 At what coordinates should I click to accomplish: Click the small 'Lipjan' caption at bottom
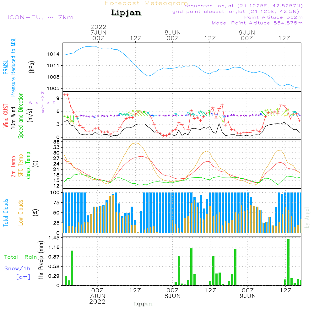click(x=142, y=304)
